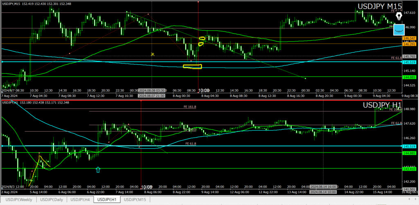Select the cyan up arrow marker
The width and height of the screenshot is (419, 205).
click(98, 169)
